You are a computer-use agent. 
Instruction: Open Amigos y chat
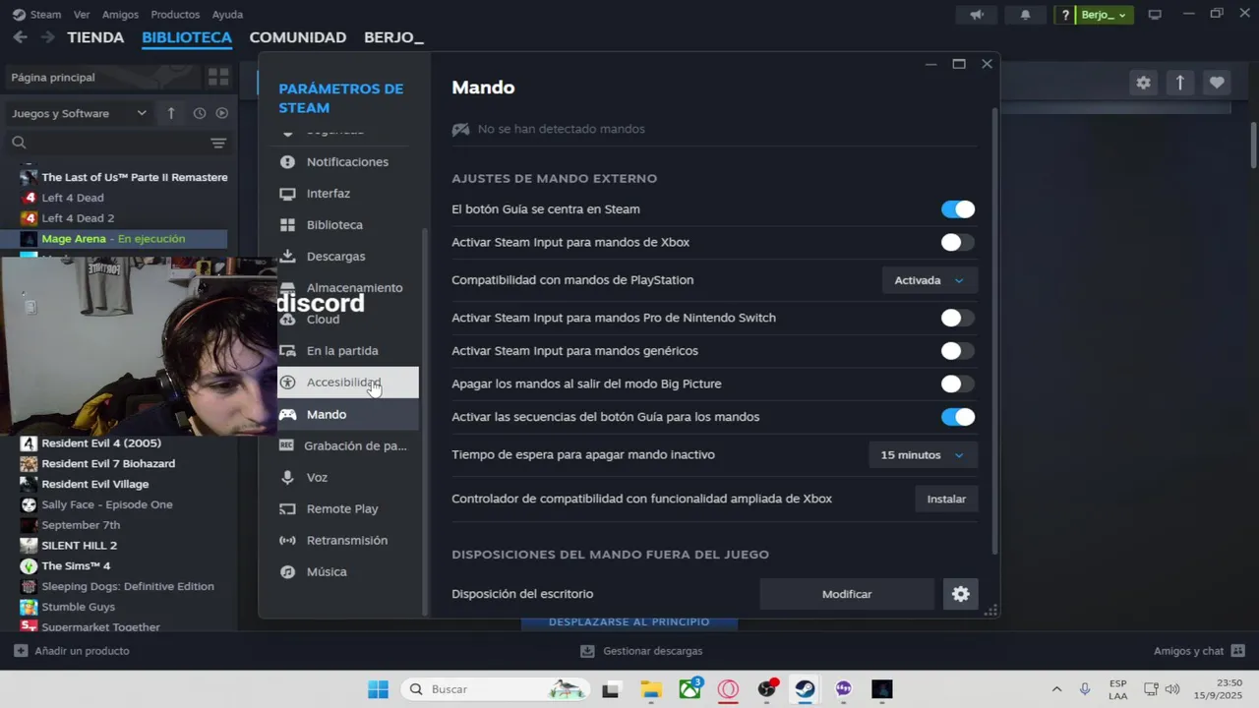(x=1198, y=651)
